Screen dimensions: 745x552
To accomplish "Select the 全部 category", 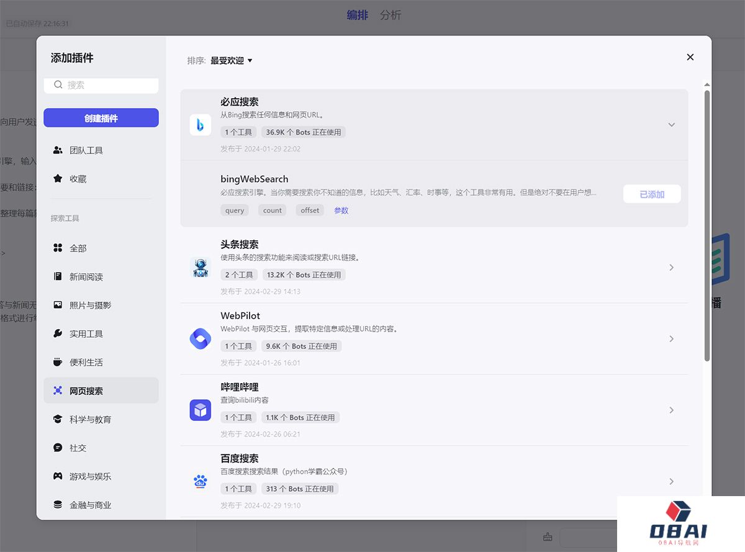I will pos(101,248).
